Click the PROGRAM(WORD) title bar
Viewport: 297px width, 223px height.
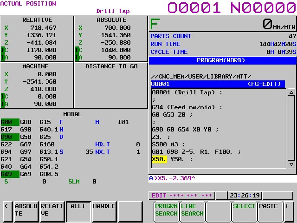[x=223, y=60]
